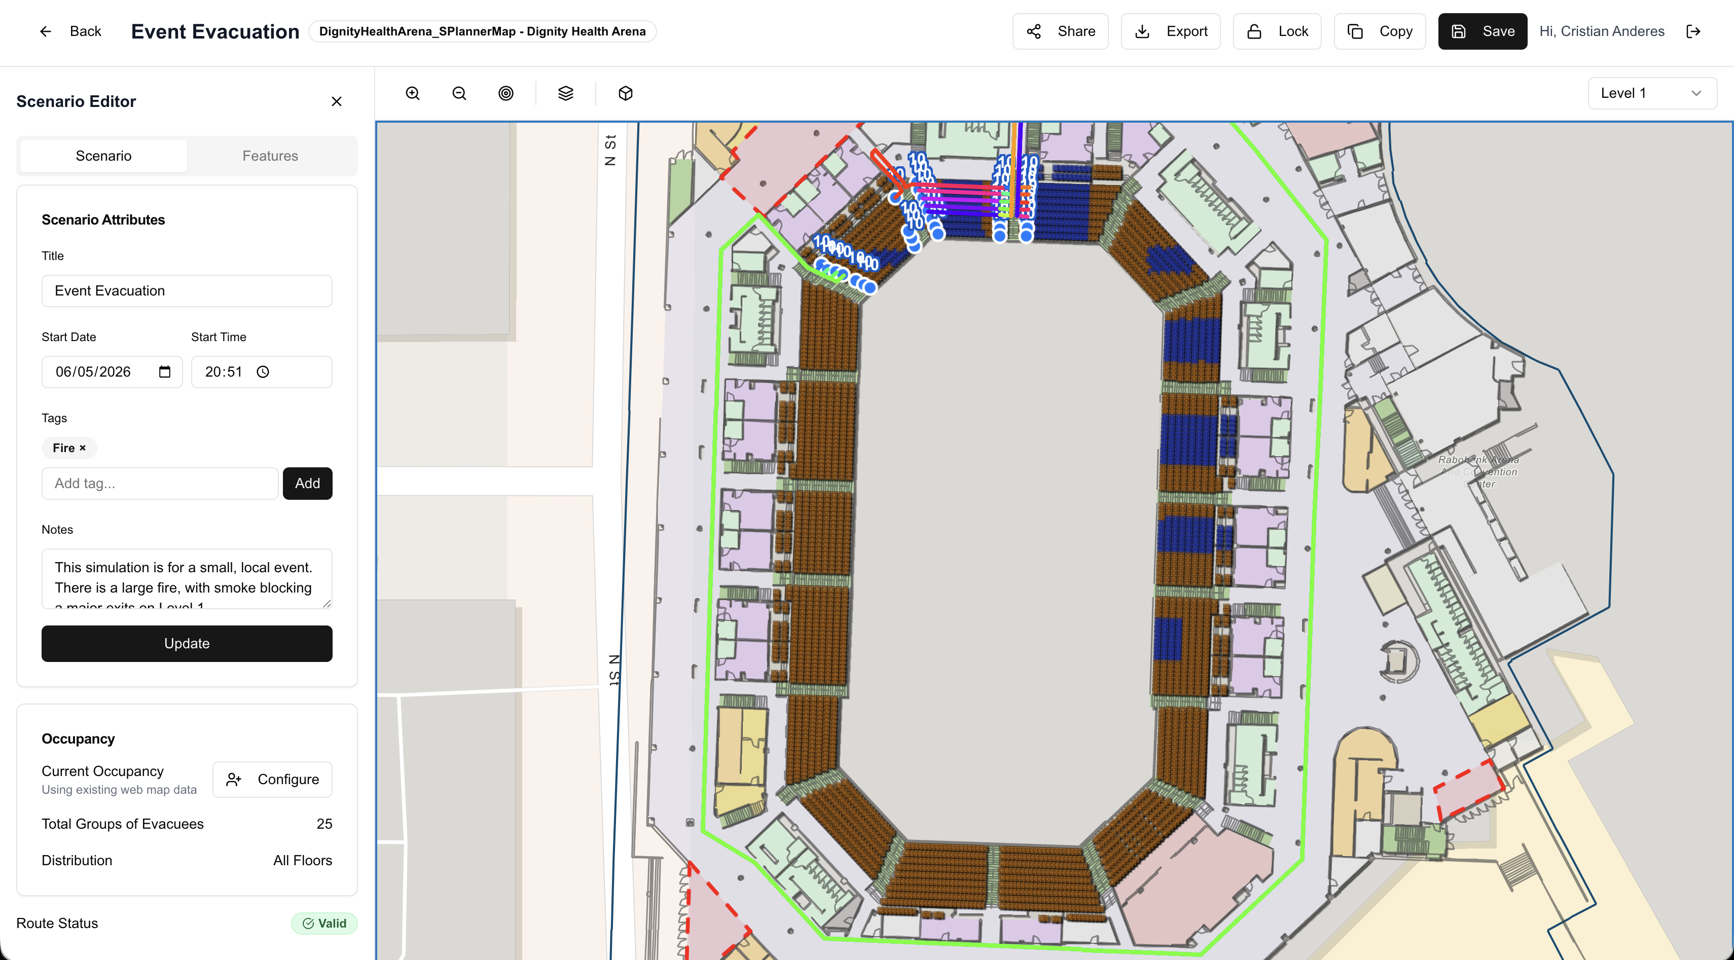
Task: Switch to the Scenario tab
Action: click(103, 156)
